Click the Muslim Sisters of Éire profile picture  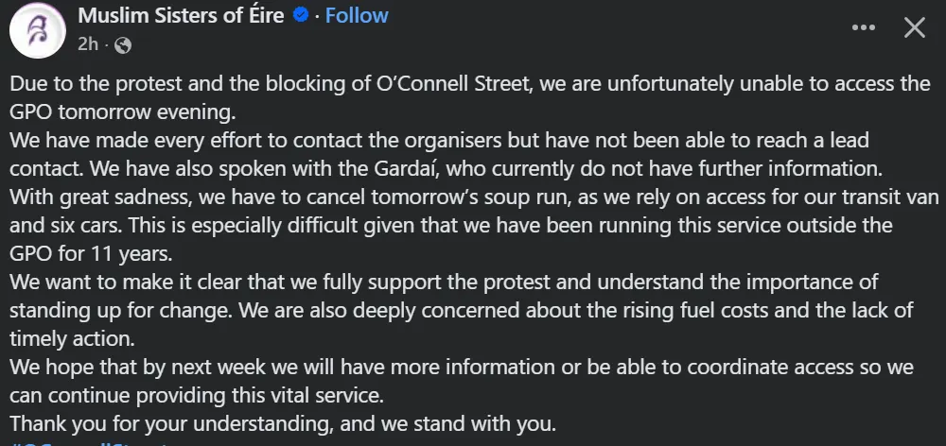tap(37, 29)
